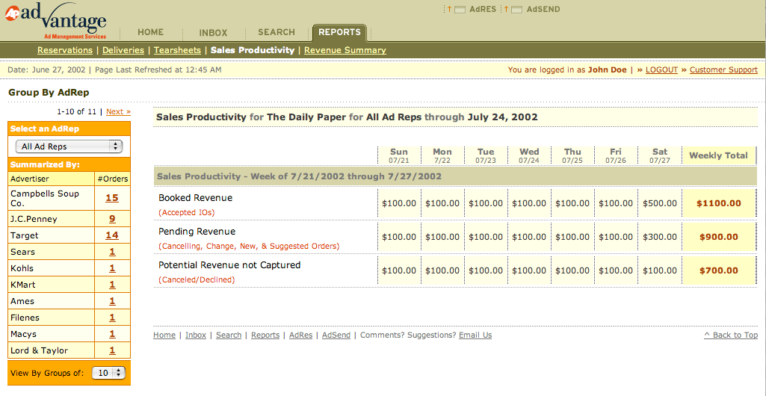
Task: Click the Campbells Soup Co. advertiser name
Action: tap(44, 198)
